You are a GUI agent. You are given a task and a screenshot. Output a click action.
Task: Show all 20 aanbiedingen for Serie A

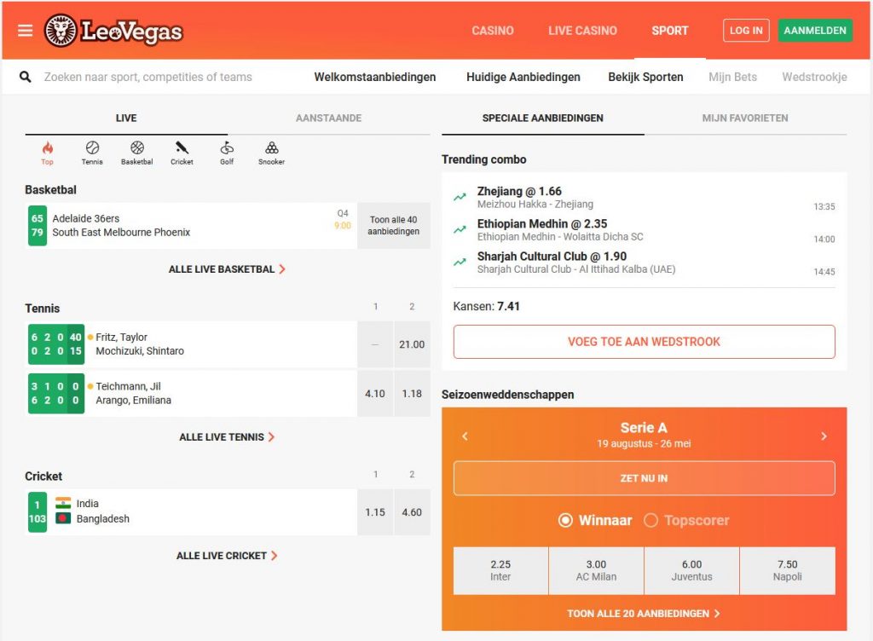645,613
